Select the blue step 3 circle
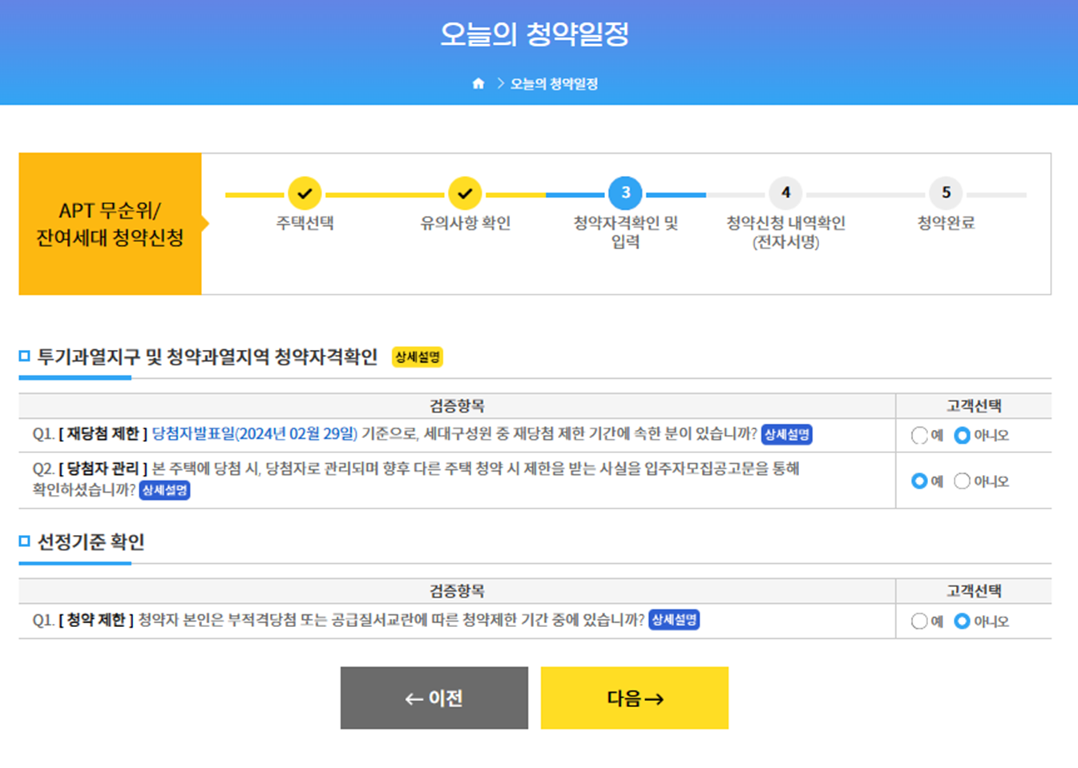Viewport: 1078px width, 768px height. click(x=626, y=192)
